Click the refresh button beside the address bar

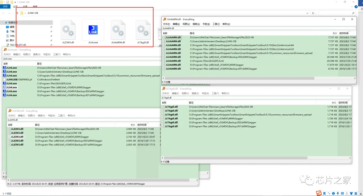pyautogui.click(x=313, y=13)
